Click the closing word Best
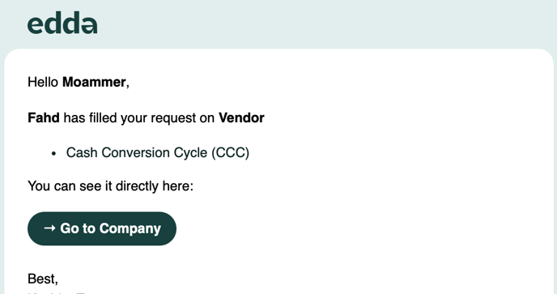The height and width of the screenshot is (294, 557). (x=41, y=279)
